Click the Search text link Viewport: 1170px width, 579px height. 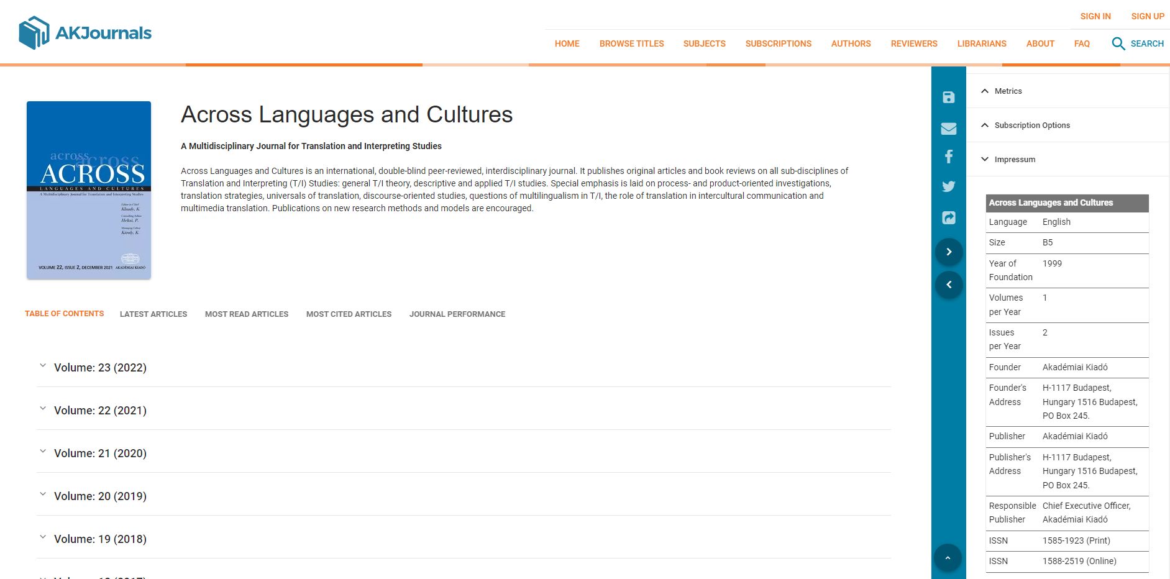[x=1147, y=43]
